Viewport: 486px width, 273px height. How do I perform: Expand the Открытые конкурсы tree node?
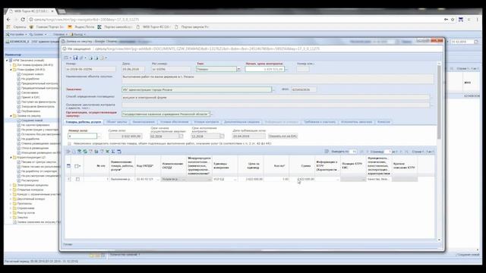coord(11,190)
